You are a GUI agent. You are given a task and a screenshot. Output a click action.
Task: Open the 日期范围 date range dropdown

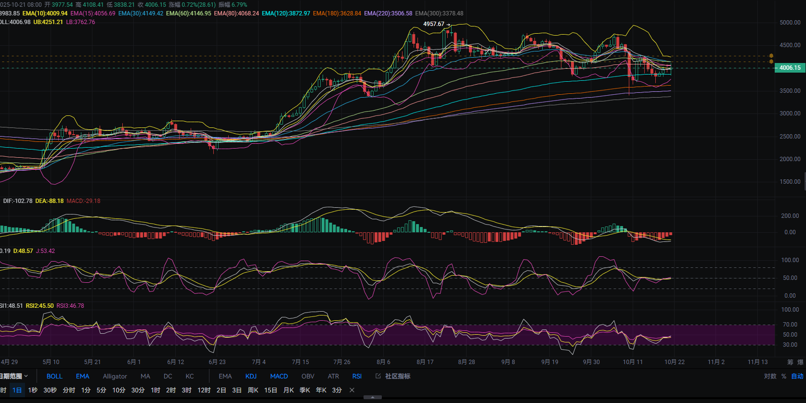click(13, 376)
